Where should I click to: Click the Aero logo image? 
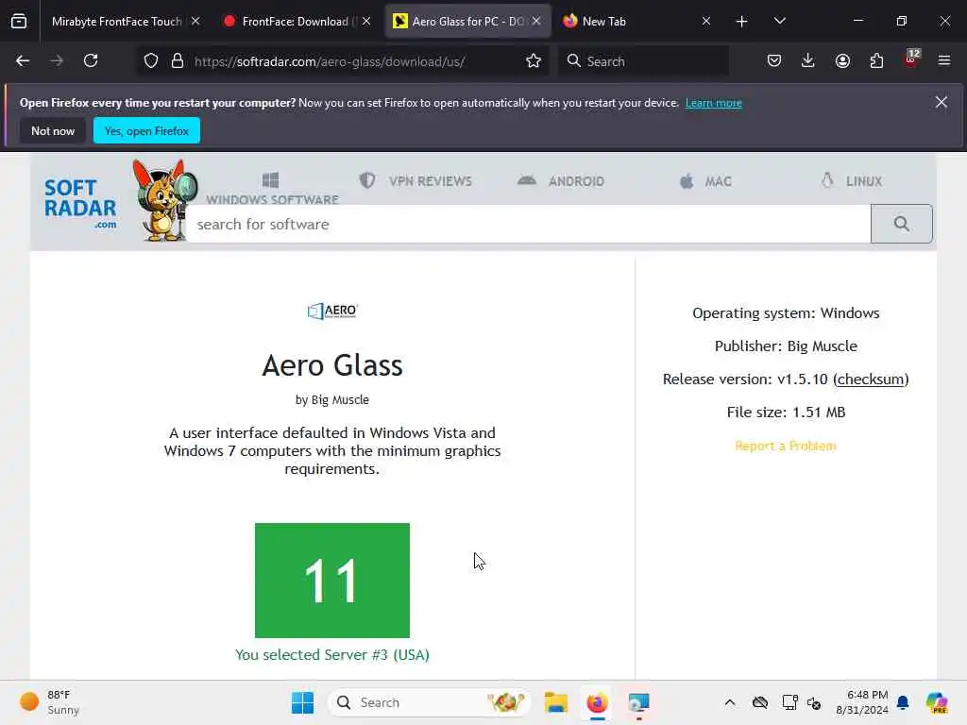(x=332, y=311)
